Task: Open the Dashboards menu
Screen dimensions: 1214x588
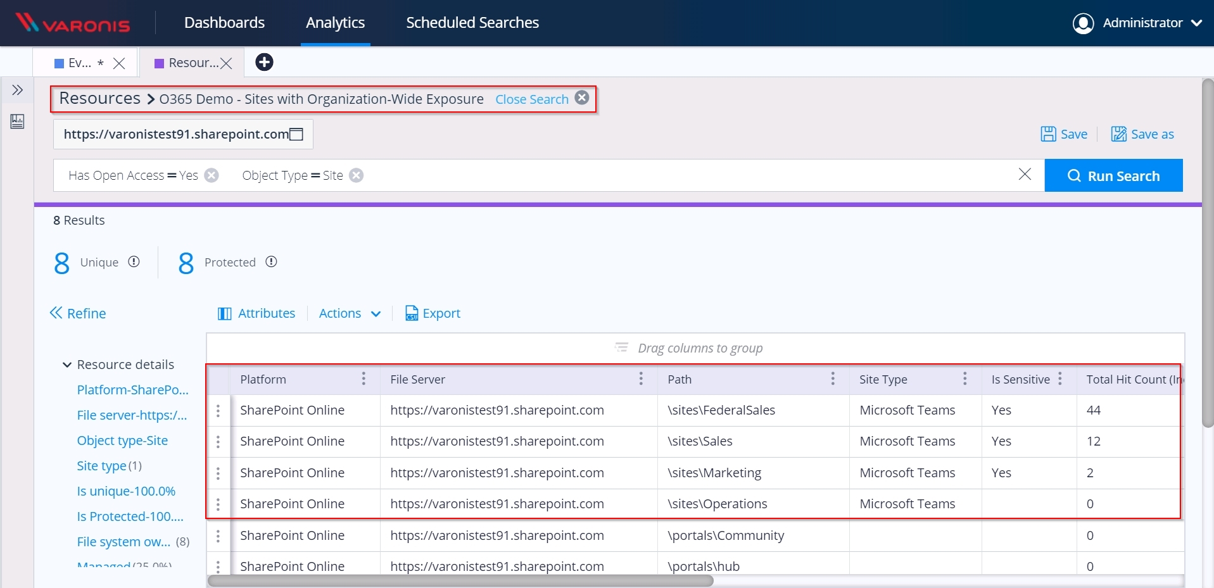Action: point(224,23)
